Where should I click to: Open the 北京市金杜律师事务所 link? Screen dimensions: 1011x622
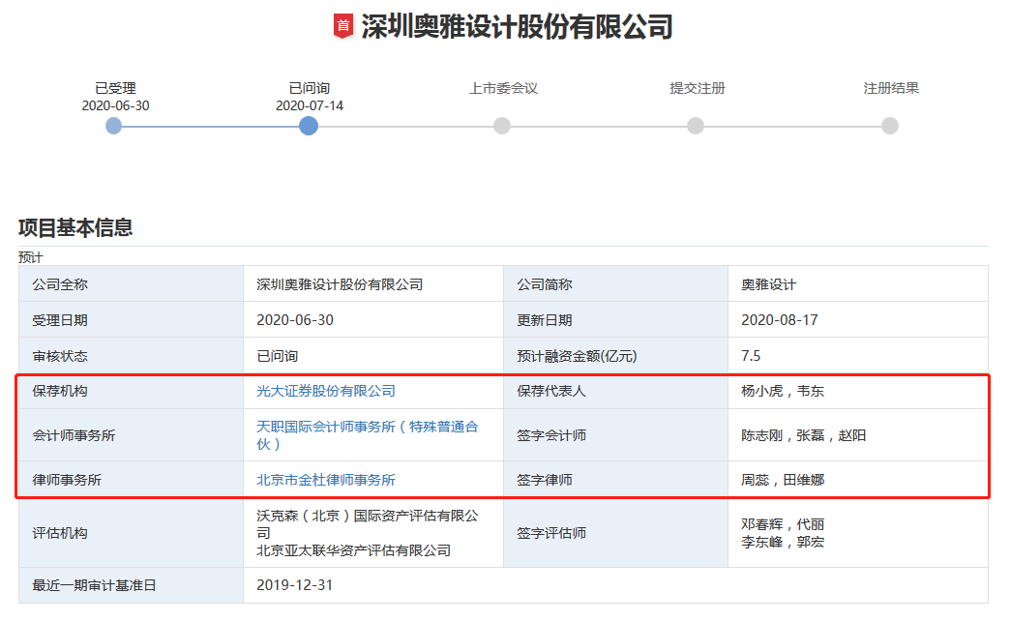(x=326, y=480)
